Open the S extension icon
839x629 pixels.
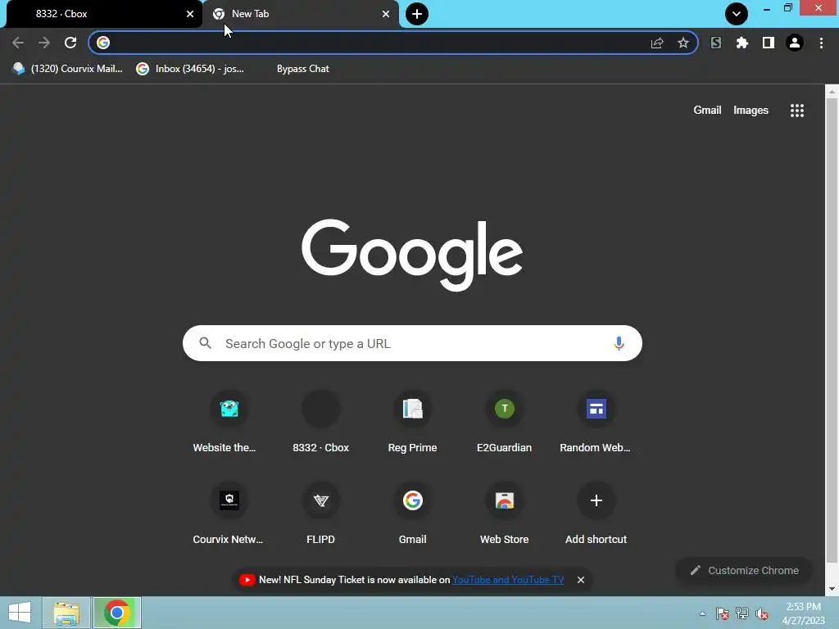pos(716,43)
